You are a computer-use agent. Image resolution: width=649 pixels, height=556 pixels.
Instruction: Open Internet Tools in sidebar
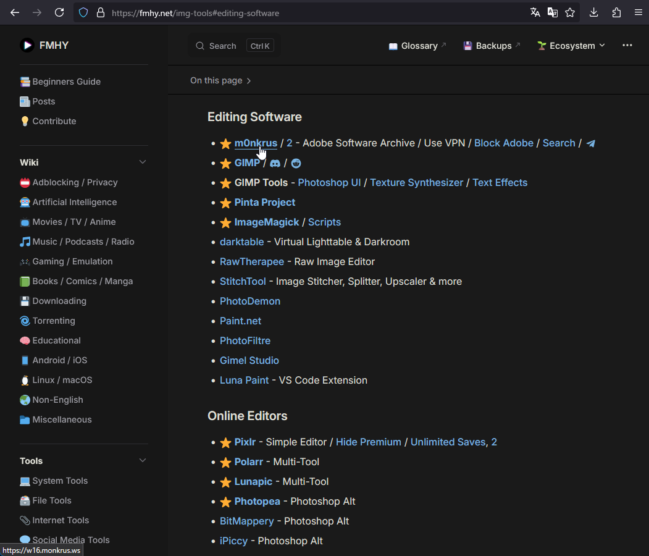point(61,520)
